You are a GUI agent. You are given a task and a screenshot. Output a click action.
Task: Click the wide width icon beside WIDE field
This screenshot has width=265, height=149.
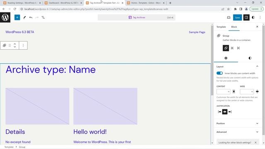point(257,91)
